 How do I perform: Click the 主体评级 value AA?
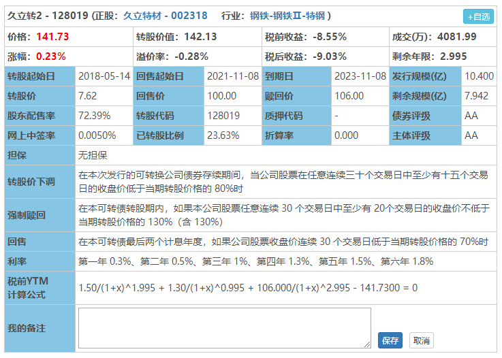coord(471,135)
